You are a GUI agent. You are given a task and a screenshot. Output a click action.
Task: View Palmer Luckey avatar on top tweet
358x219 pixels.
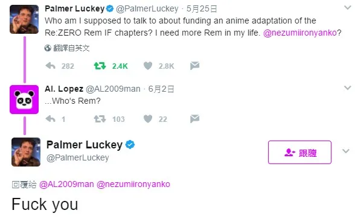click(24, 19)
